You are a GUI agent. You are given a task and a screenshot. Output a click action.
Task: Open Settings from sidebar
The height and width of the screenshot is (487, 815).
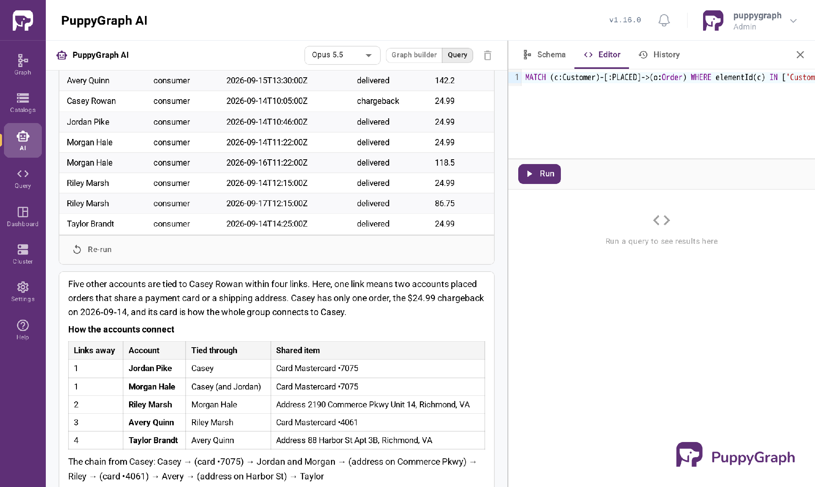[x=23, y=292]
